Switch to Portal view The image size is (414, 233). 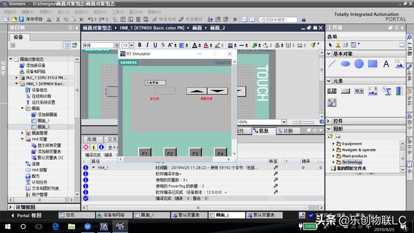(26, 216)
